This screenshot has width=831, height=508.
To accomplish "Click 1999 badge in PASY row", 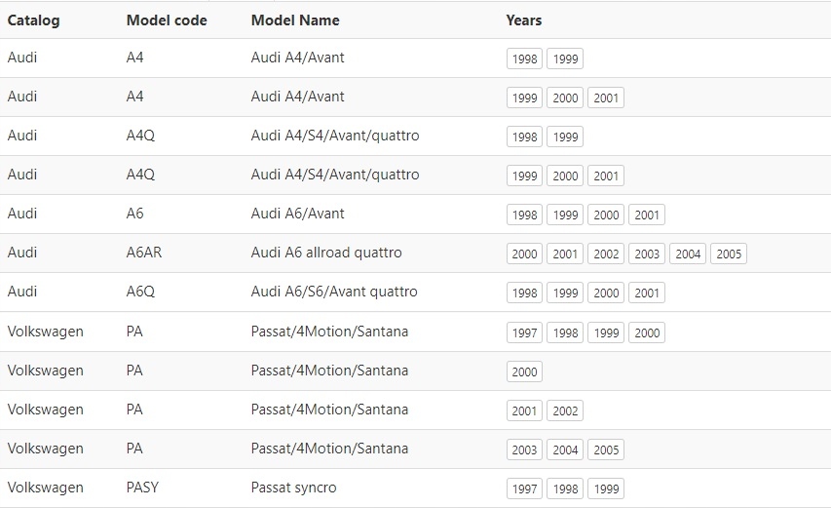I will click(x=606, y=488).
